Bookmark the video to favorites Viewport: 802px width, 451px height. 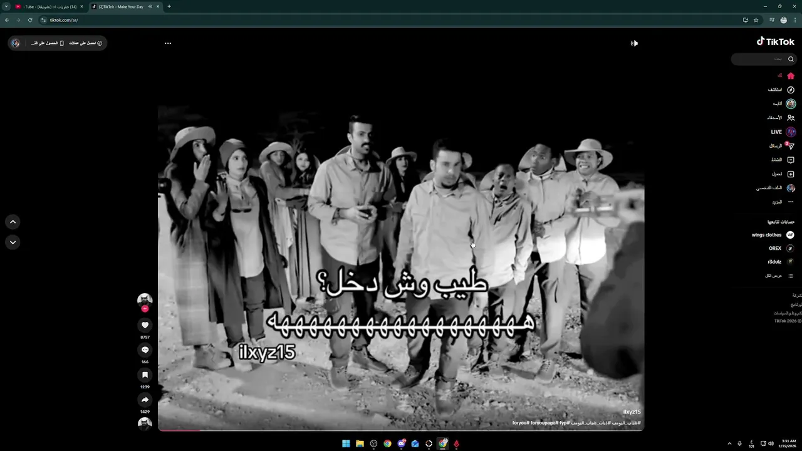[145, 375]
